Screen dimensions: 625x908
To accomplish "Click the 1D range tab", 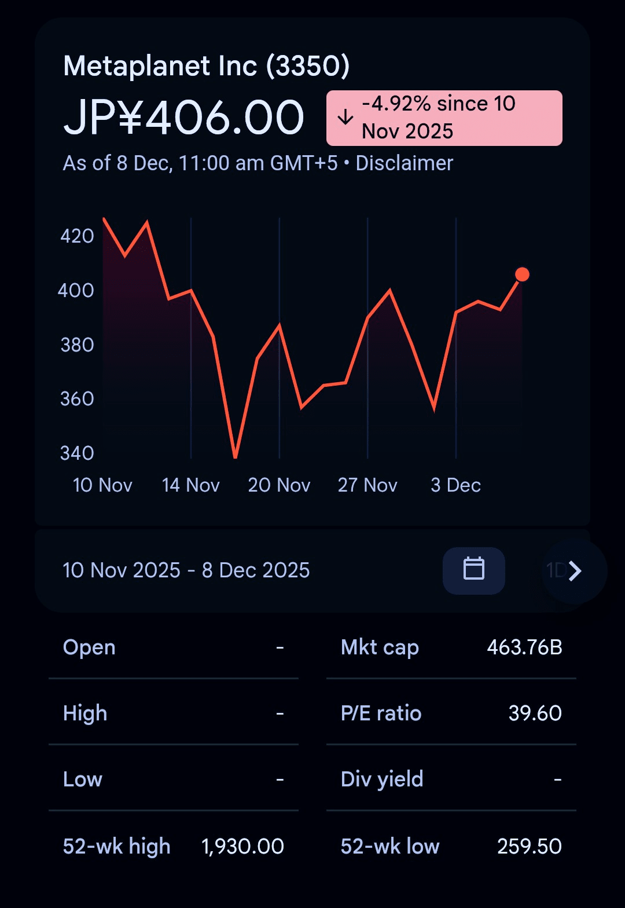I will pos(556,570).
